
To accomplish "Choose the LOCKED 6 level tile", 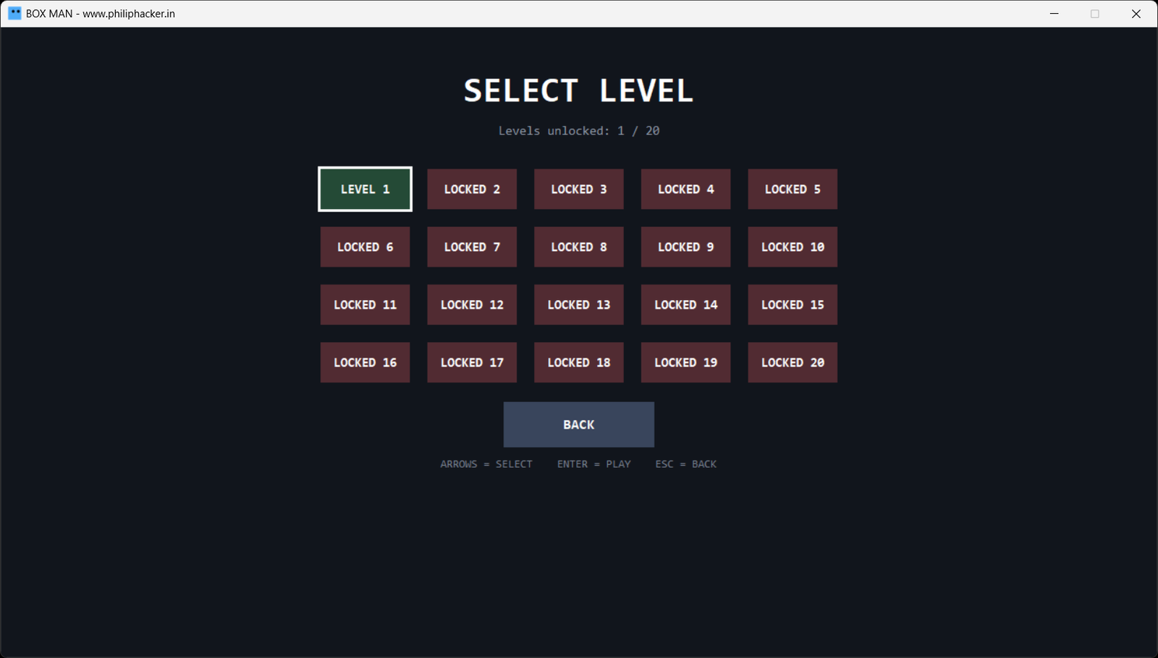I will pos(365,247).
